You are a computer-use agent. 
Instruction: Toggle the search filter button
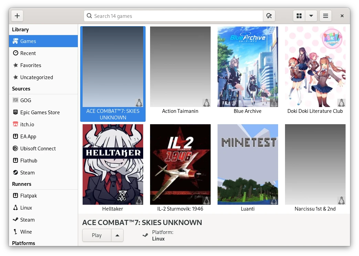[x=269, y=16]
